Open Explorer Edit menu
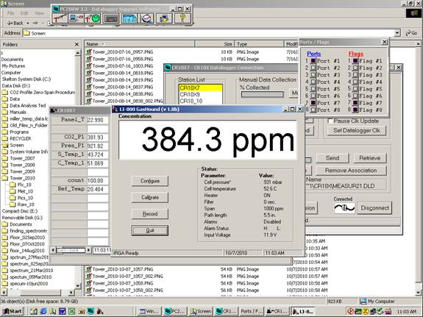 (x=24, y=13)
